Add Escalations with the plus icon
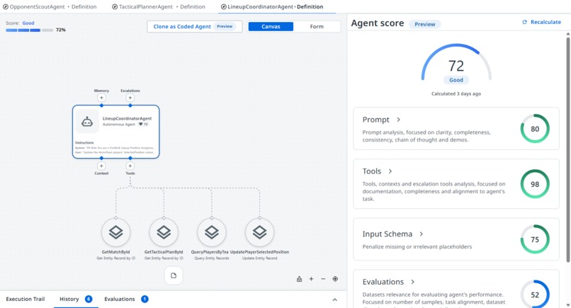Screen dimensions: 571x308 click(130, 98)
